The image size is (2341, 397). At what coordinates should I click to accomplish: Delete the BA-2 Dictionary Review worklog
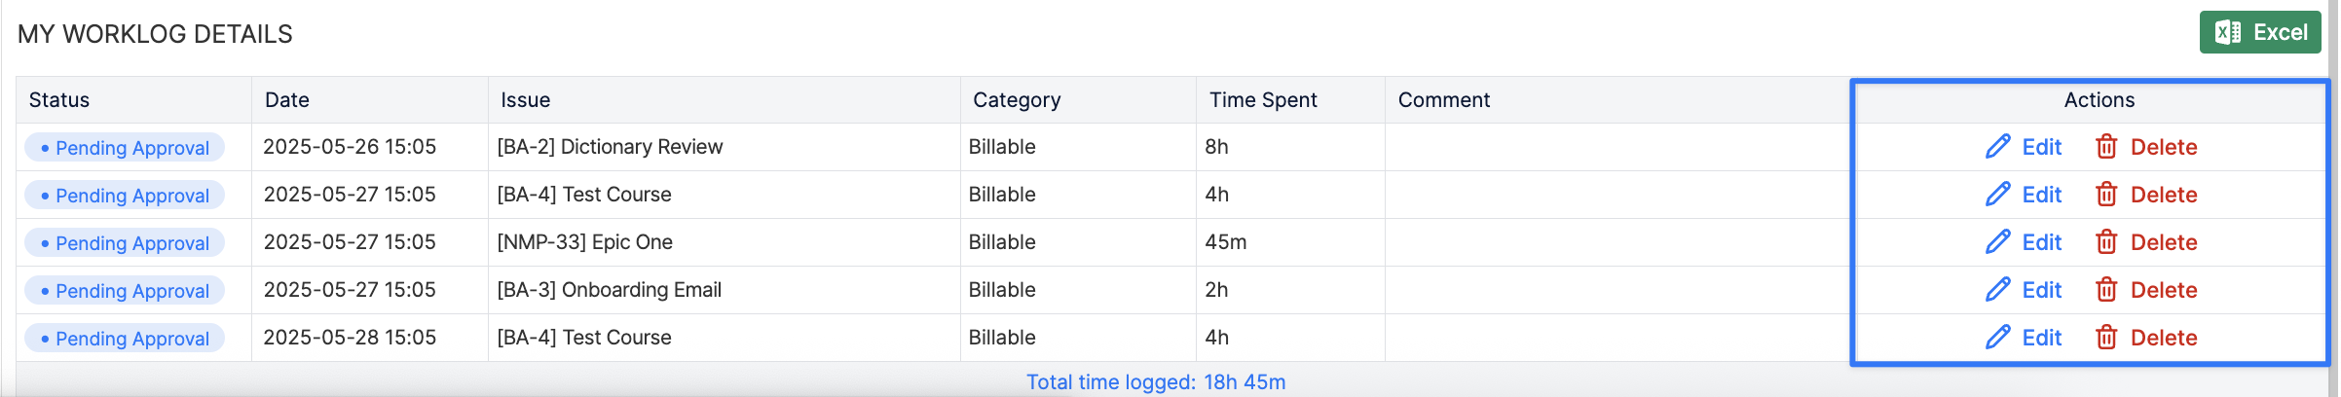[x=2146, y=147]
